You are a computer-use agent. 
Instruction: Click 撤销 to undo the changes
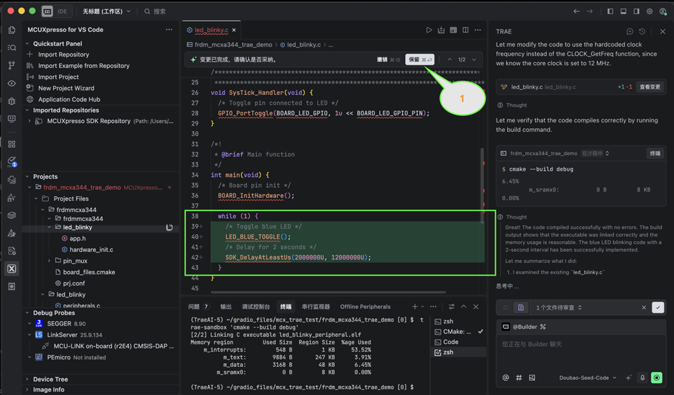coord(388,60)
